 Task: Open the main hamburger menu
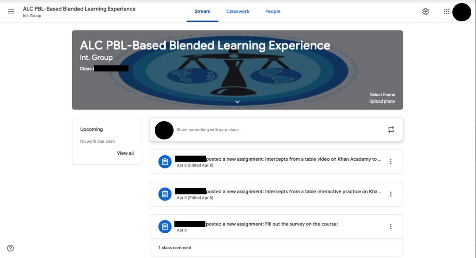(x=11, y=11)
